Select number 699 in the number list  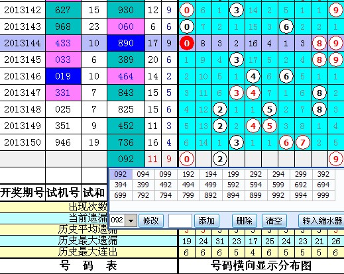(x=121, y=195)
